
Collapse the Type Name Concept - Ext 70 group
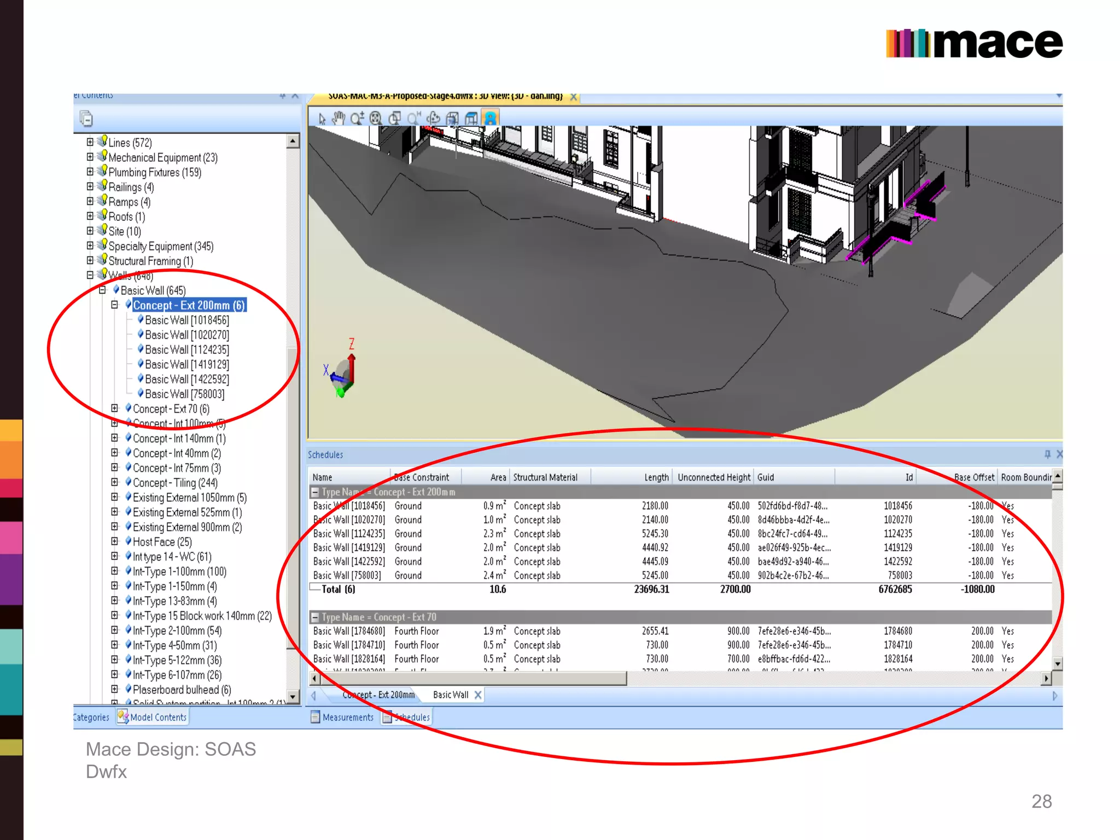pyautogui.click(x=315, y=617)
